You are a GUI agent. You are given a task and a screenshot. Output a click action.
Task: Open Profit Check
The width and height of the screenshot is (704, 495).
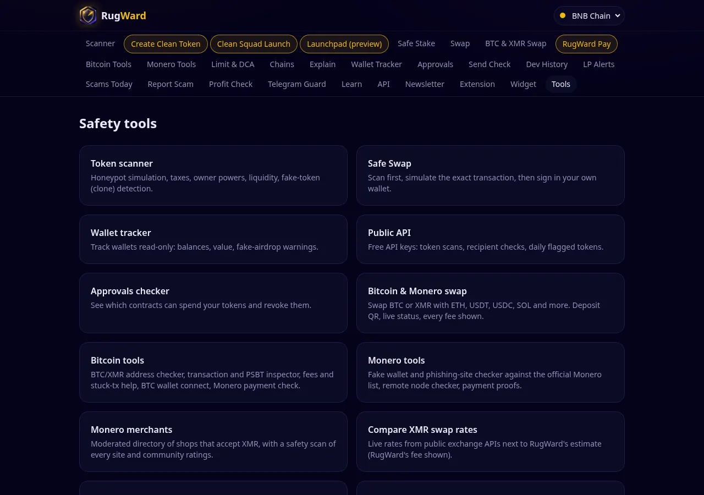230,84
